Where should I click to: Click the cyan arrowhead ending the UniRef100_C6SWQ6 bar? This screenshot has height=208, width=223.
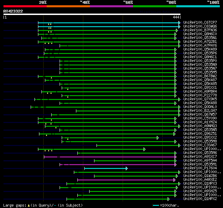(x=179, y=26)
